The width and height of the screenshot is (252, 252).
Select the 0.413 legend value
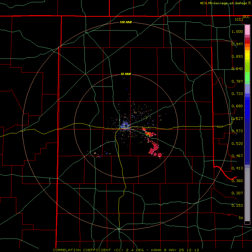237,168
